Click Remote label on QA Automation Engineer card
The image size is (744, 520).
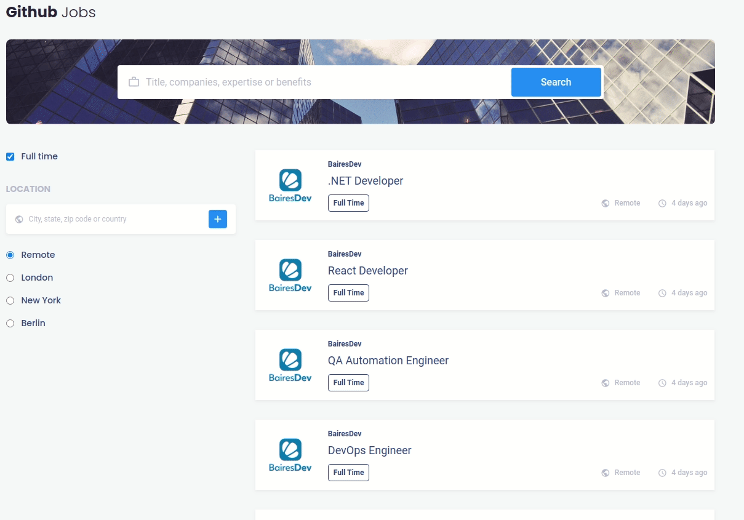click(627, 383)
